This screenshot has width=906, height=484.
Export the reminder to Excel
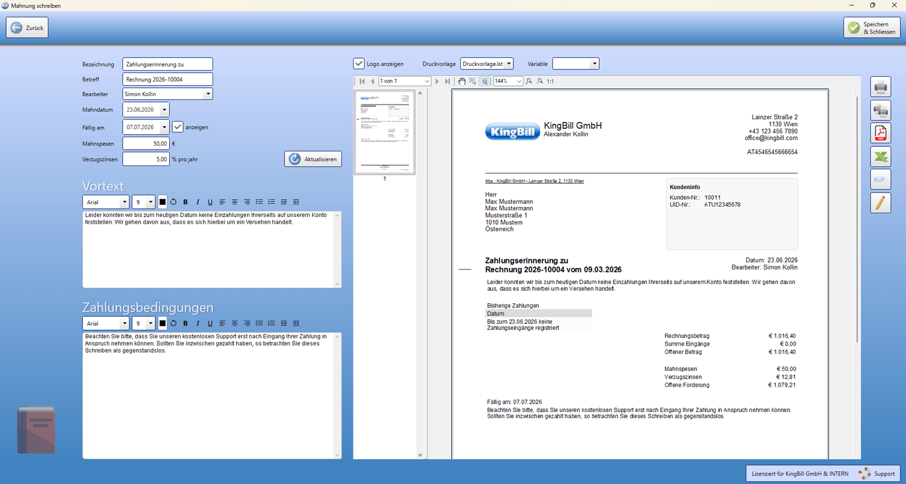[x=881, y=156]
